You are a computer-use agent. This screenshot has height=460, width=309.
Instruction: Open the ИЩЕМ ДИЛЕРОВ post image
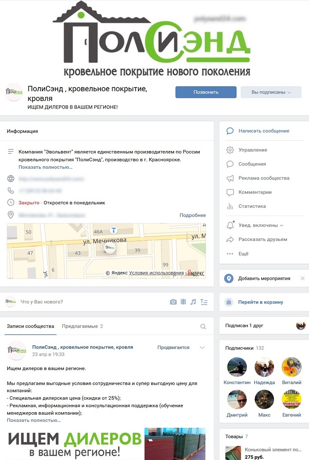pyautogui.click(x=106, y=444)
